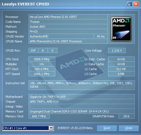
Task: Click the PH-E0 stepping value
Action: 68,32
